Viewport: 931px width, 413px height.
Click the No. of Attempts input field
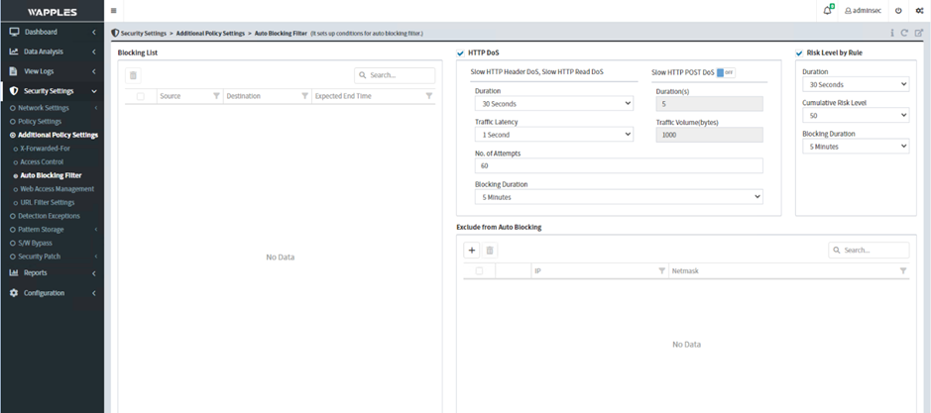pyautogui.click(x=619, y=166)
